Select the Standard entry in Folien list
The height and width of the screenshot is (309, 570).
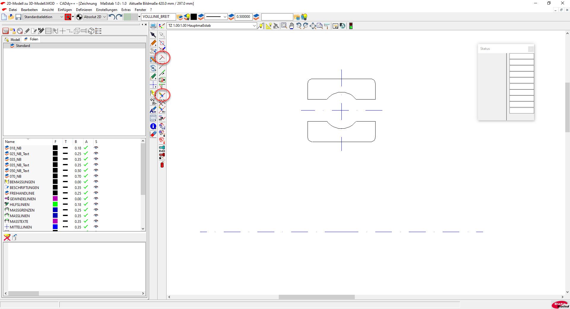(23, 46)
